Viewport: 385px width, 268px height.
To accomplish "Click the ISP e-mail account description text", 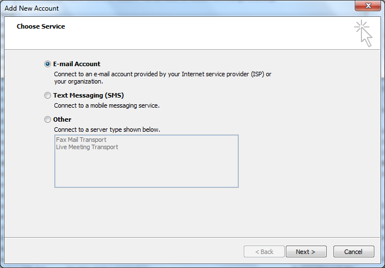I will pyautogui.click(x=163, y=74).
